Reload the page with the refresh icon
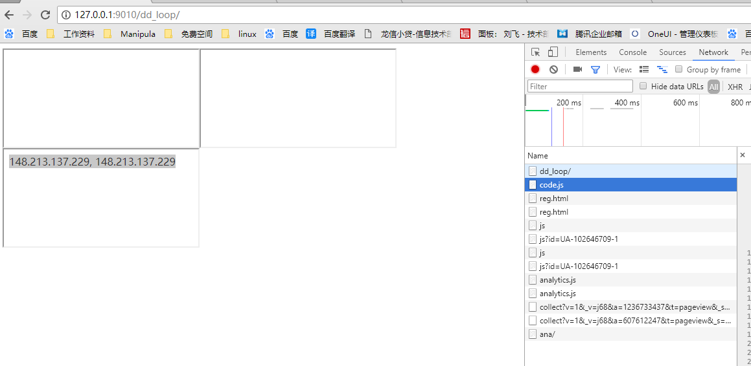Screen dimensions: 751x366 pyautogui.click(x=45, y=15)
